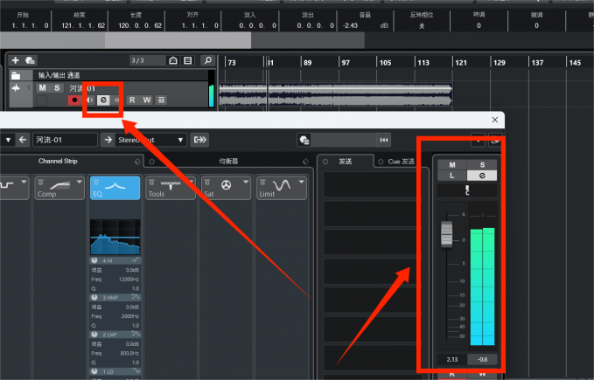Screen dimensions: 594x380
Task: Click the audio waveform icon of track 1
Action: coord(16,88)
